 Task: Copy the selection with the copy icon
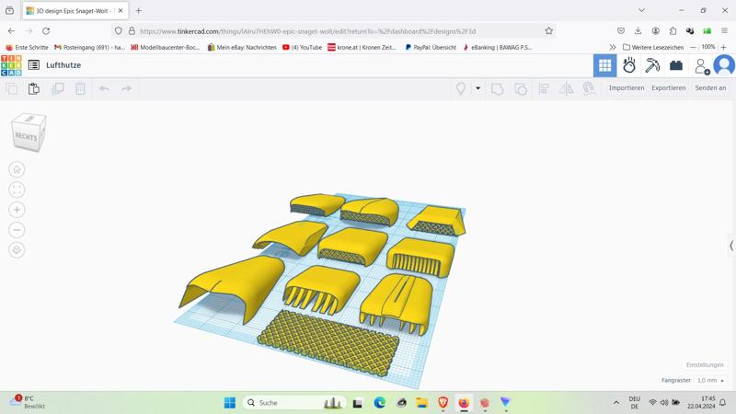12,88
